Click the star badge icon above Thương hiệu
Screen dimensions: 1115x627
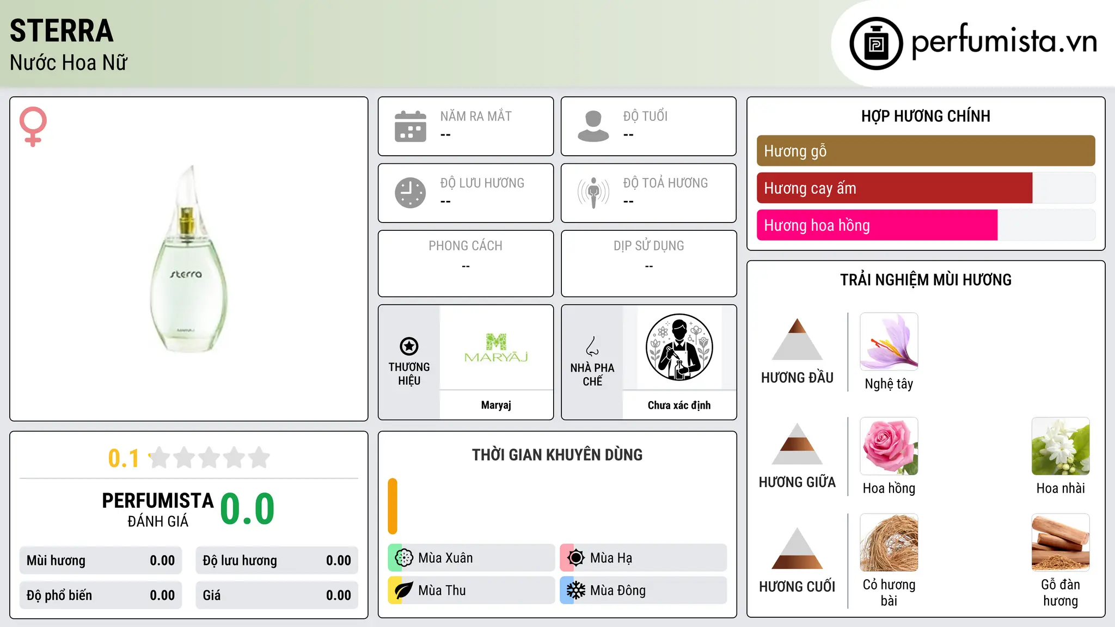pos(409,346)
